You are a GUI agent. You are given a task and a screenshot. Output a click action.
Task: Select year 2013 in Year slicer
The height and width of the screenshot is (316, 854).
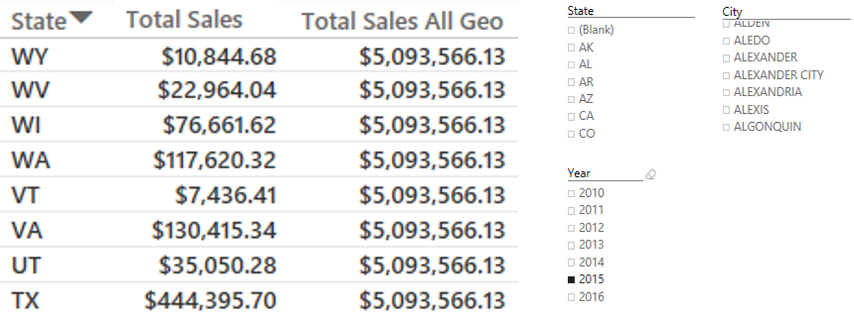pos(571,245)
